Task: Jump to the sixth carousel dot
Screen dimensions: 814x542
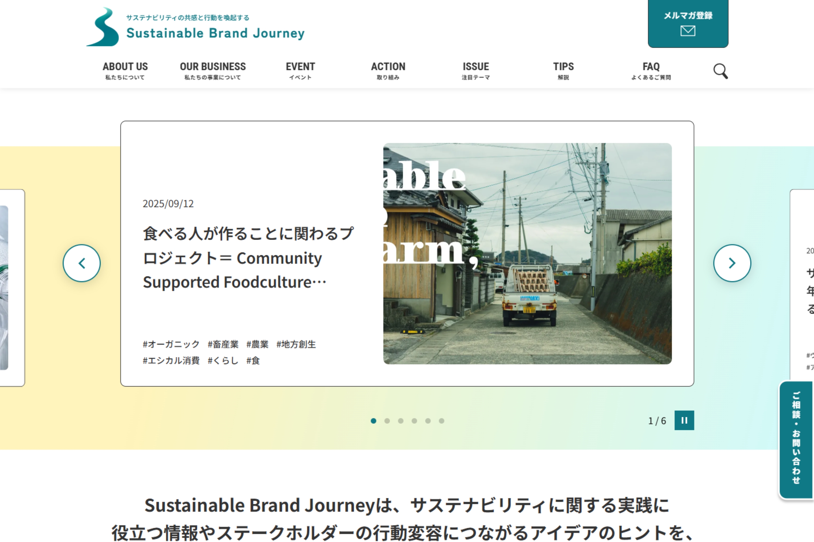Action: click(441, 421)
